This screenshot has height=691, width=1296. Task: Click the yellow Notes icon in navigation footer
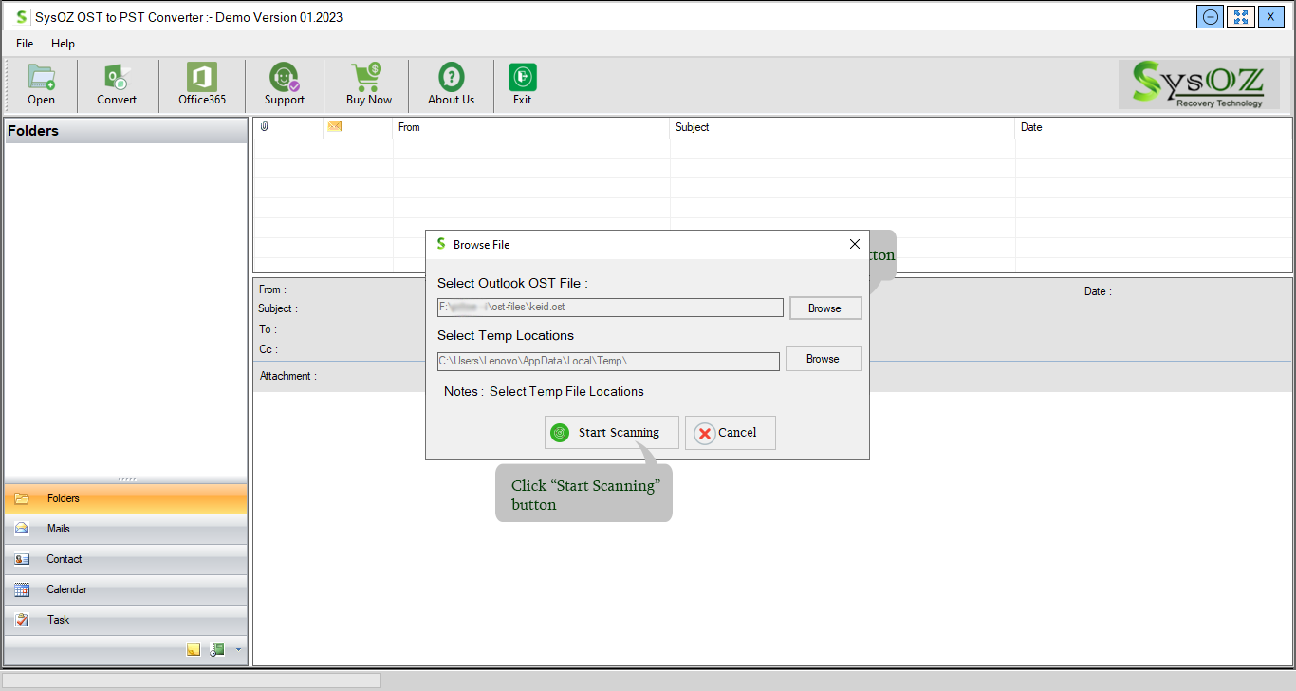click(194, 650)
